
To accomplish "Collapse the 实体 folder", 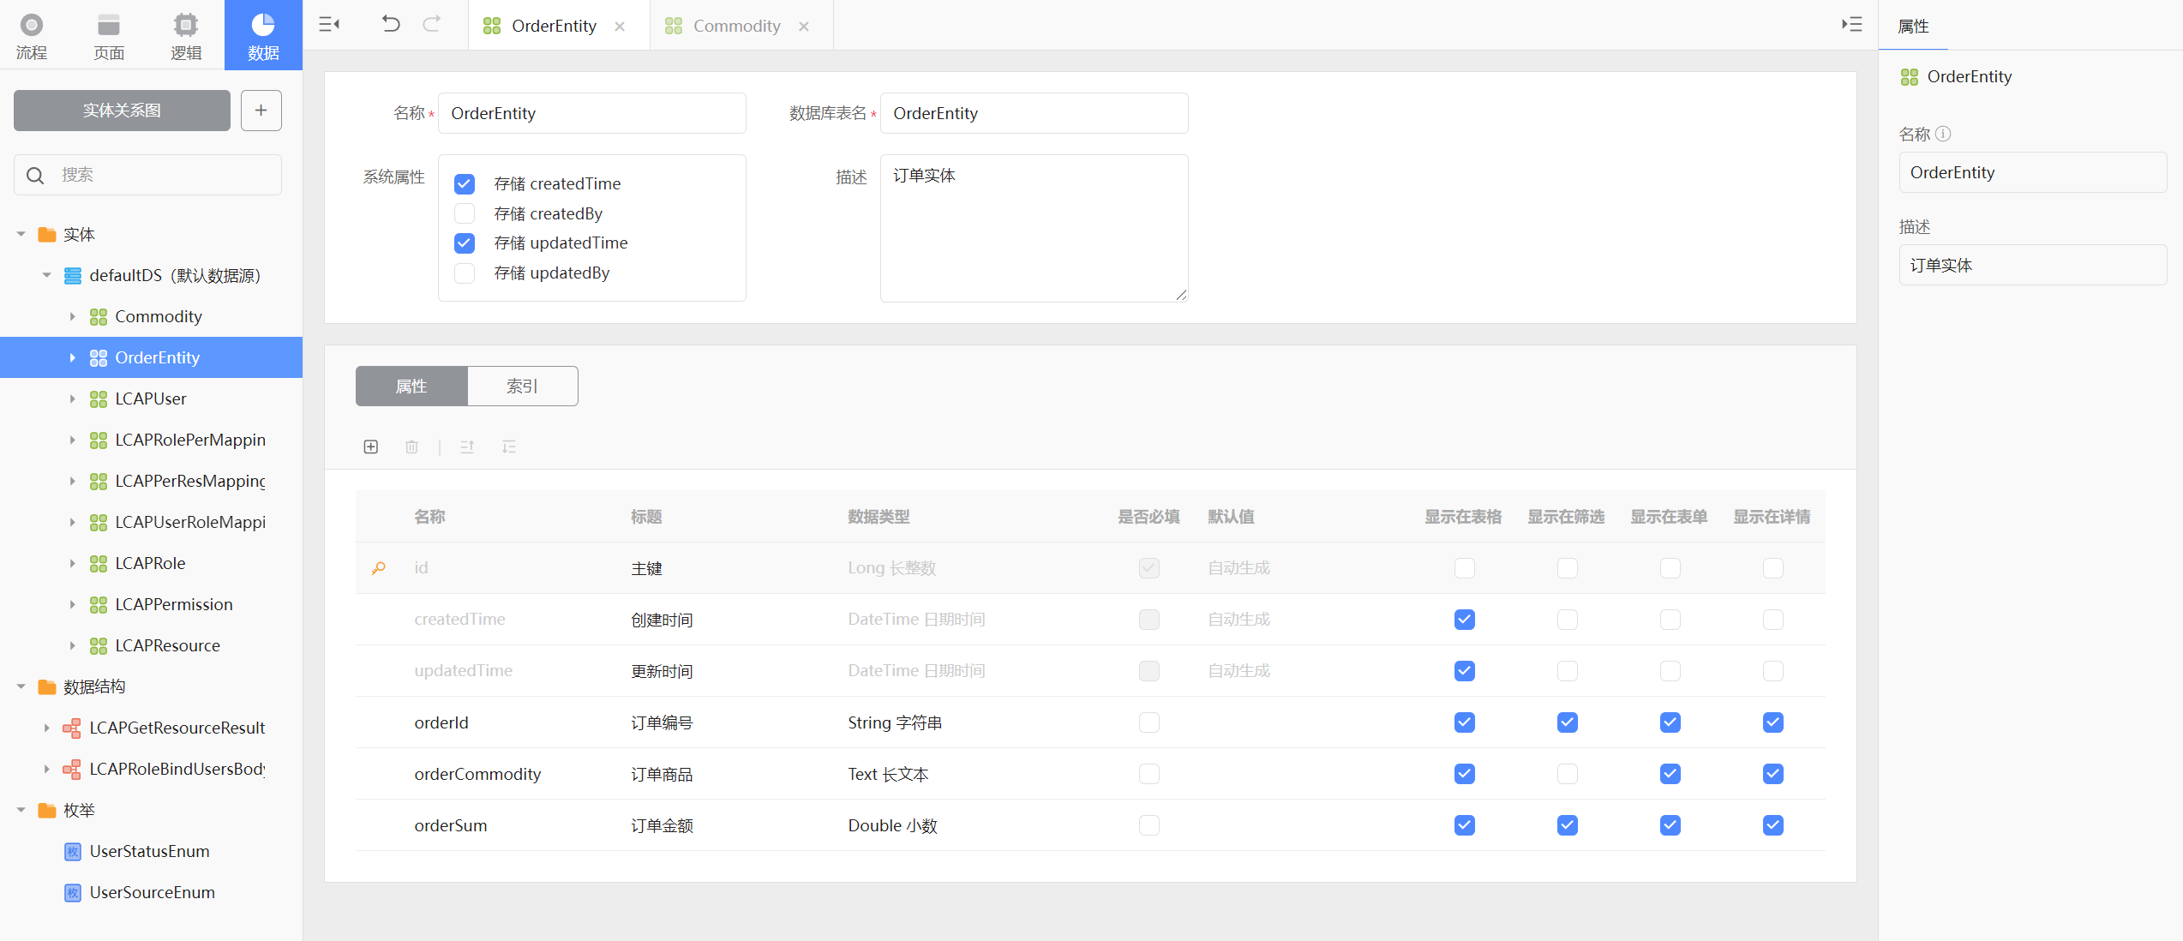I will (21, 235).
